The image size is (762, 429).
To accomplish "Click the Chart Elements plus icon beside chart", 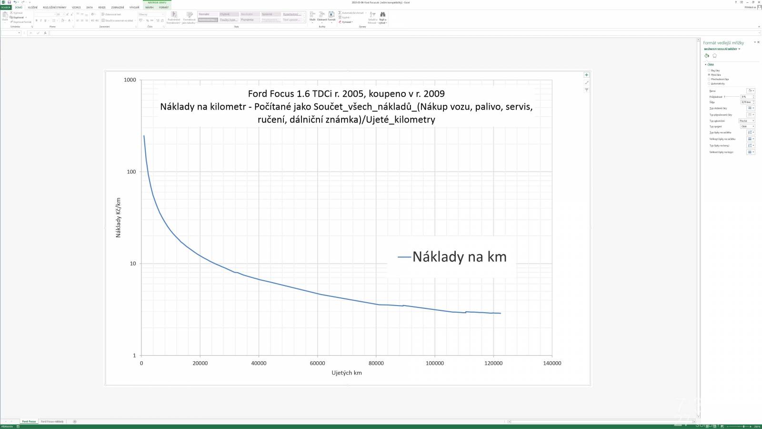I will click(587, 75).
